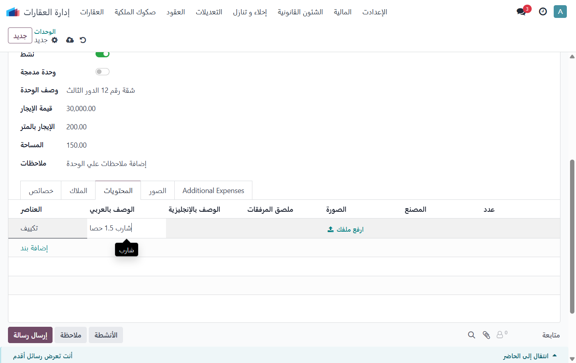Open the التعديلات menu

(209, 12)
